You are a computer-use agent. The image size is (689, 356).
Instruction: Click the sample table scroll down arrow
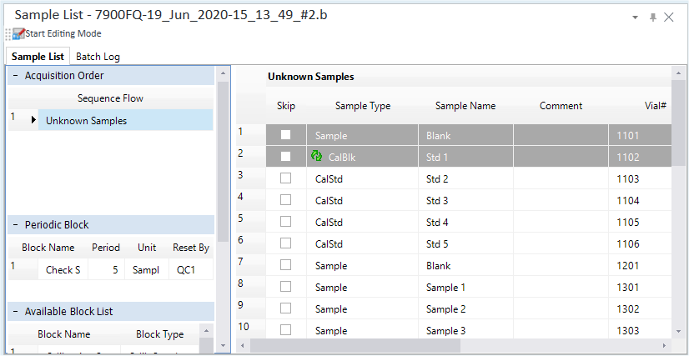678,332
